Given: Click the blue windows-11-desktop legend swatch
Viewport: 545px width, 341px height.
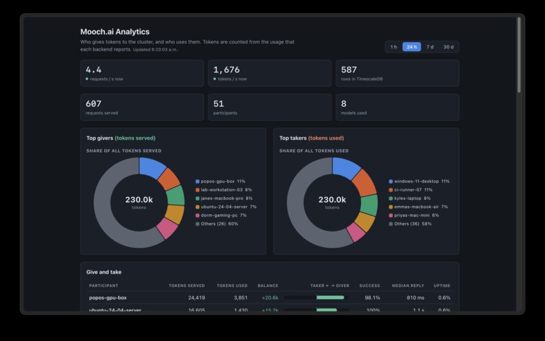Looking at the screenshot, I should point(391,181).
